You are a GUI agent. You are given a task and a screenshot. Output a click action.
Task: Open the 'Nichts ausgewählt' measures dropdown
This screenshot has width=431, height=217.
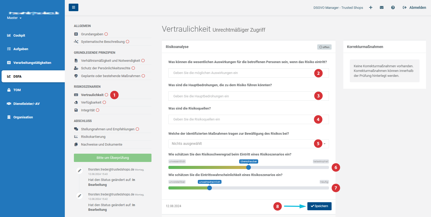249,144
